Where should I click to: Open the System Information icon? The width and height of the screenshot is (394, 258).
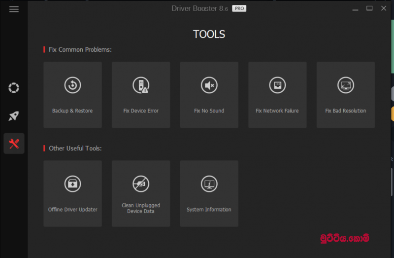(x=209, y=184)
